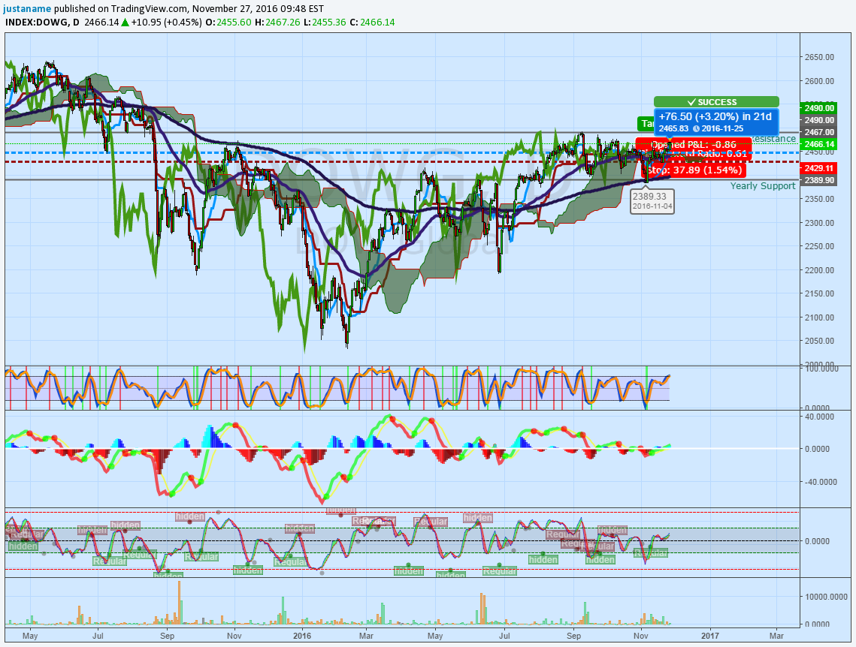Click the green up-triangle price change icon

point(125,23)
